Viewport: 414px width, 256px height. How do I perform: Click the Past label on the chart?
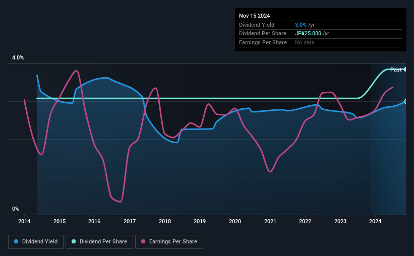click(x=396, y=70)
